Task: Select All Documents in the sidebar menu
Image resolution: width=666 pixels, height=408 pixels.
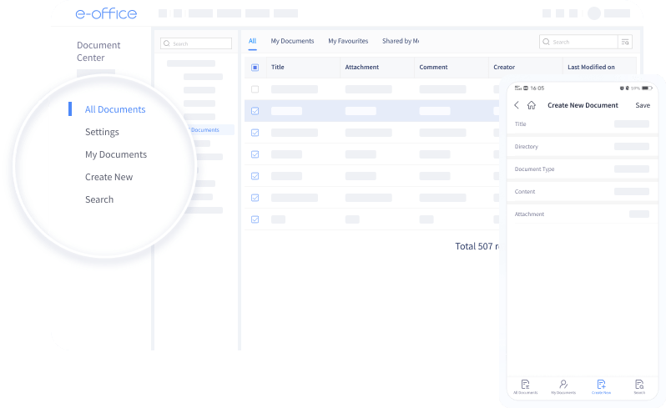Action: click(115, 109)
